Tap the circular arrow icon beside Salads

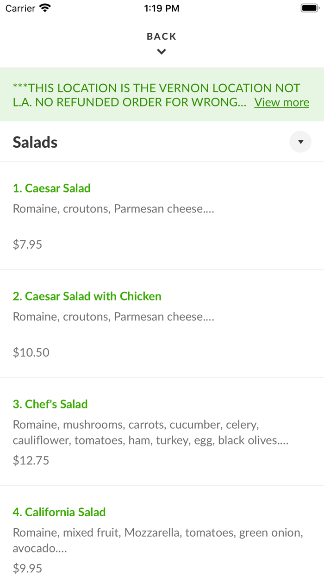[300, 142]
